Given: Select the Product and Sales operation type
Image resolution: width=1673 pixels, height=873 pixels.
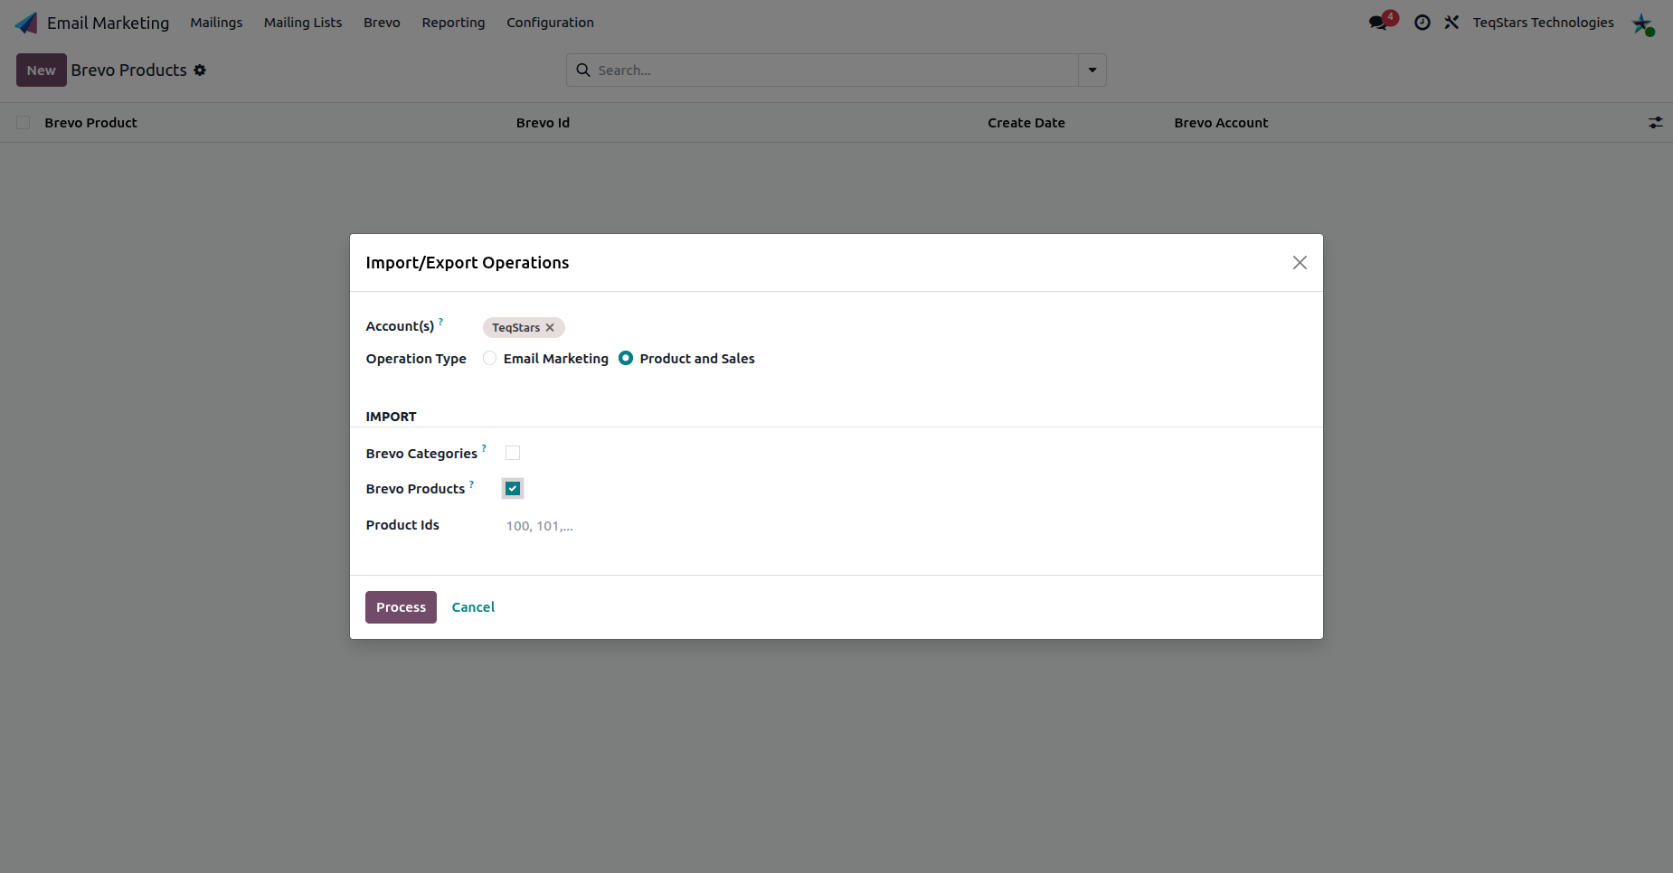Looking at the screenshot, I should point(625,358).
